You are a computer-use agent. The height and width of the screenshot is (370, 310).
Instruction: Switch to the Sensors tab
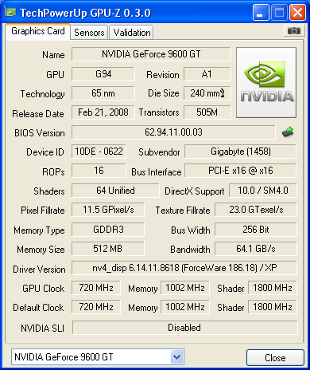click(x=89, y=33)
